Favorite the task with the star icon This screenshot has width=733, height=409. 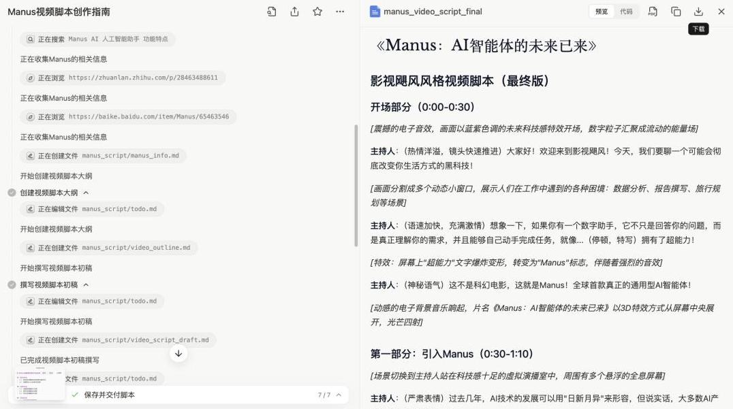tap(317, 12)
